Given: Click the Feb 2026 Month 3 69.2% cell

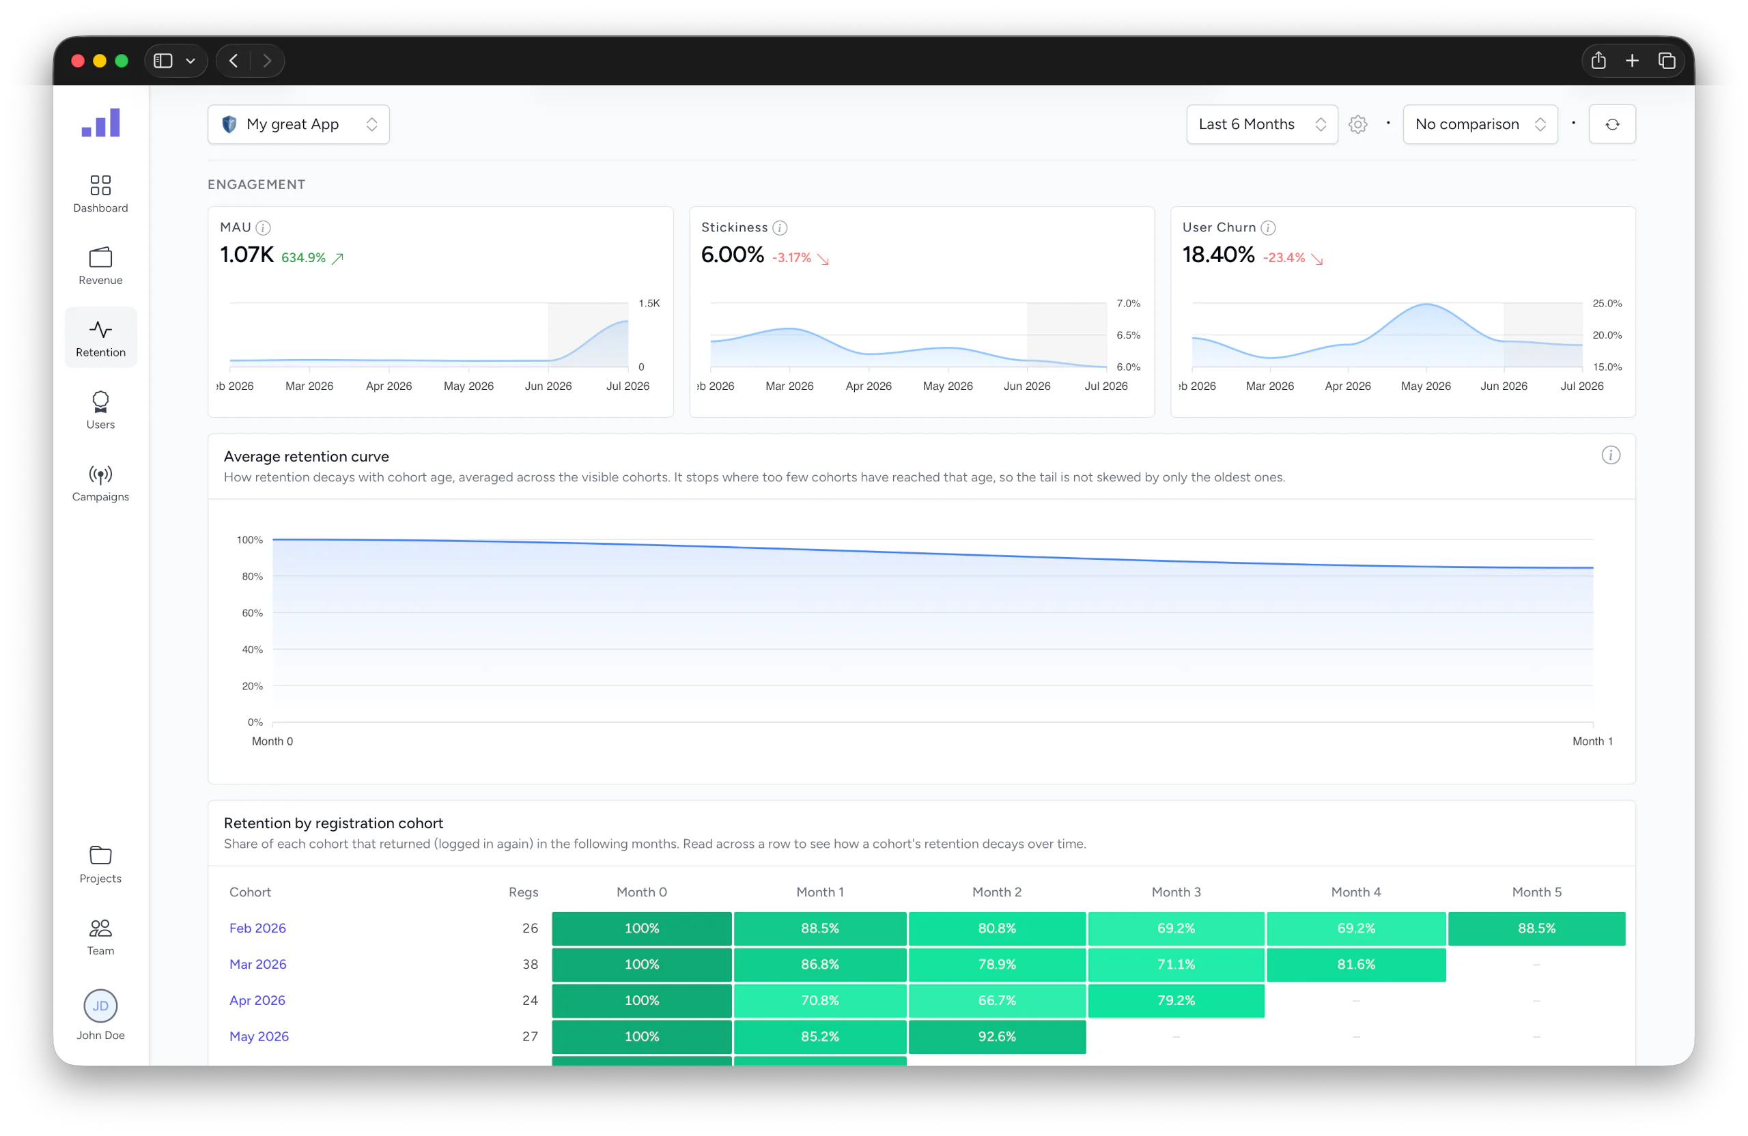Looking at the screenshot, I should pos(1176,928).
